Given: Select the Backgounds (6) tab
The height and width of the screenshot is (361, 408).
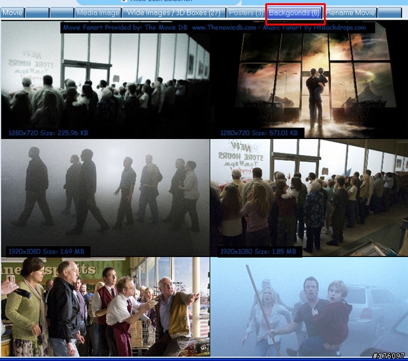Looking at the screenshot, I should point(295,13).
